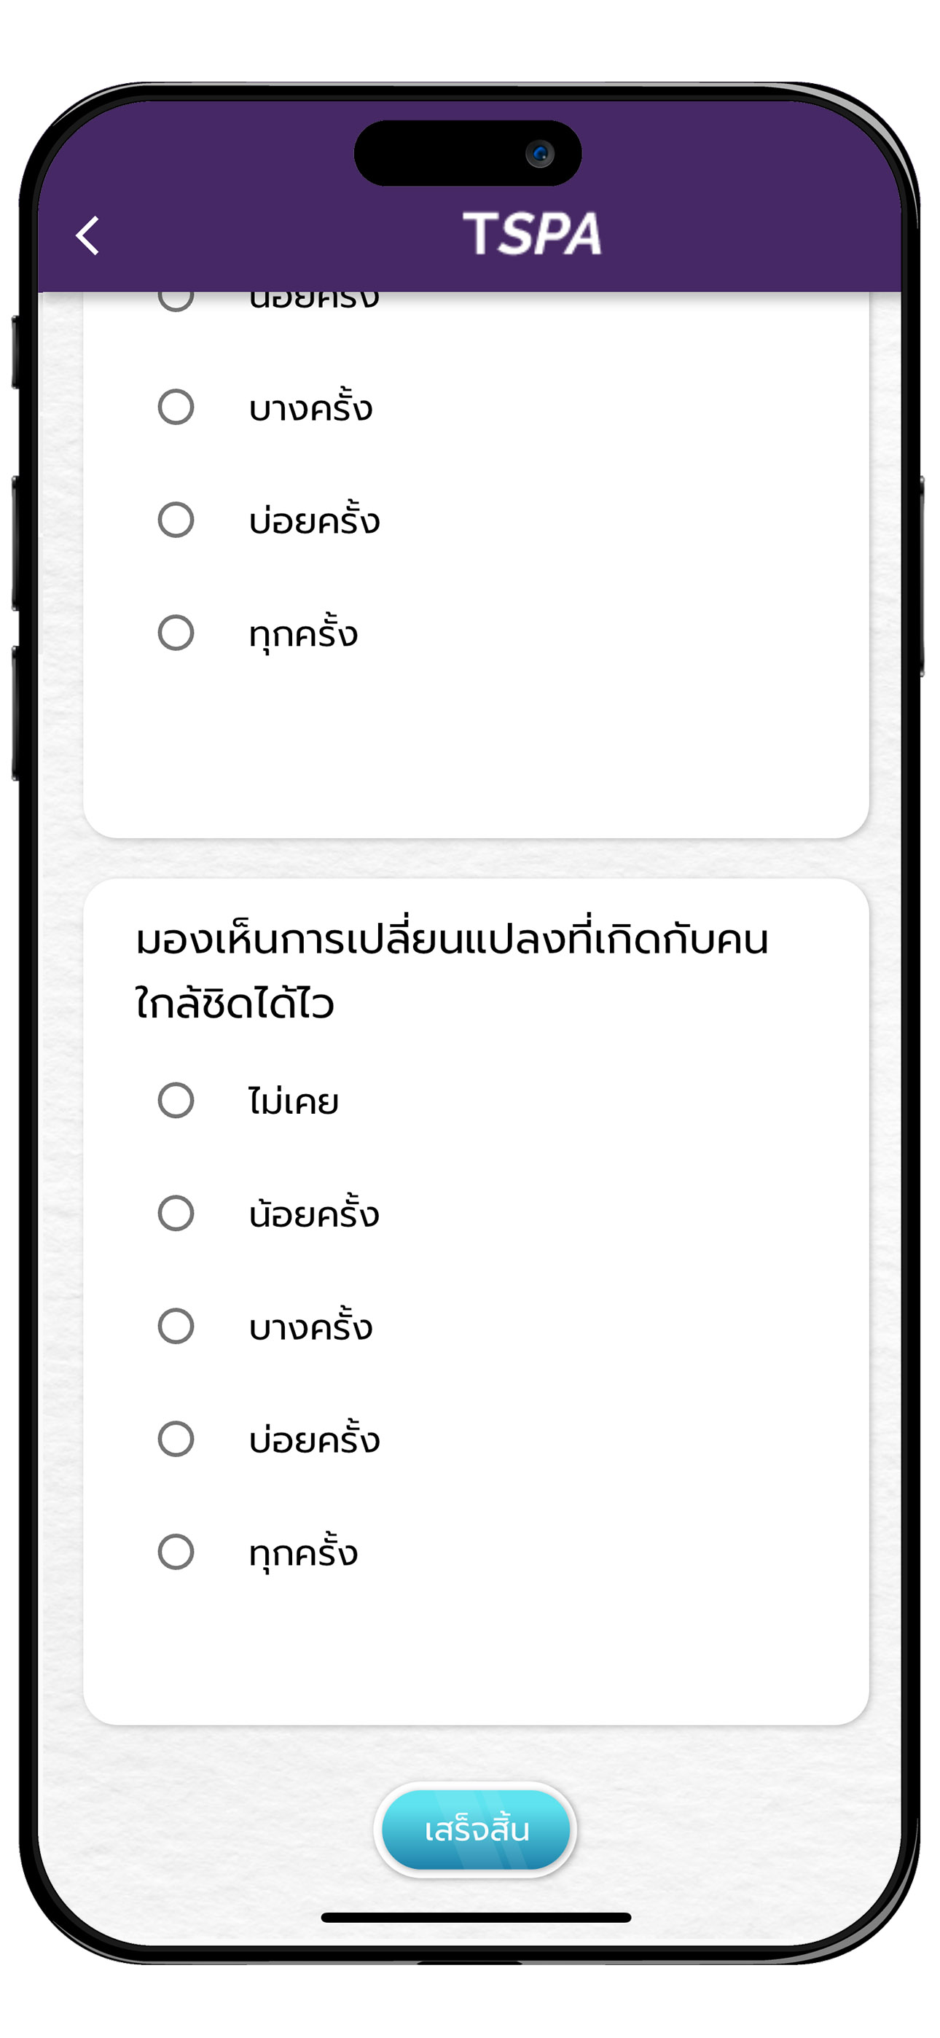The width and height of the screenshot is (940, 2038).
Task: Choose บ่อยครั้ง radio in the upper question card
Action: 176,520
